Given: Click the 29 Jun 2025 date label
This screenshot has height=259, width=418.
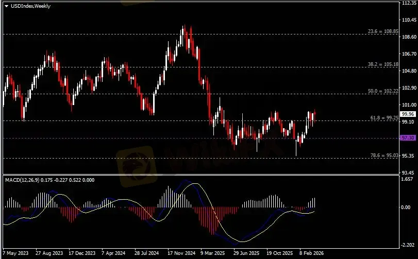Looking at the screenshot, I should point(246,253).
